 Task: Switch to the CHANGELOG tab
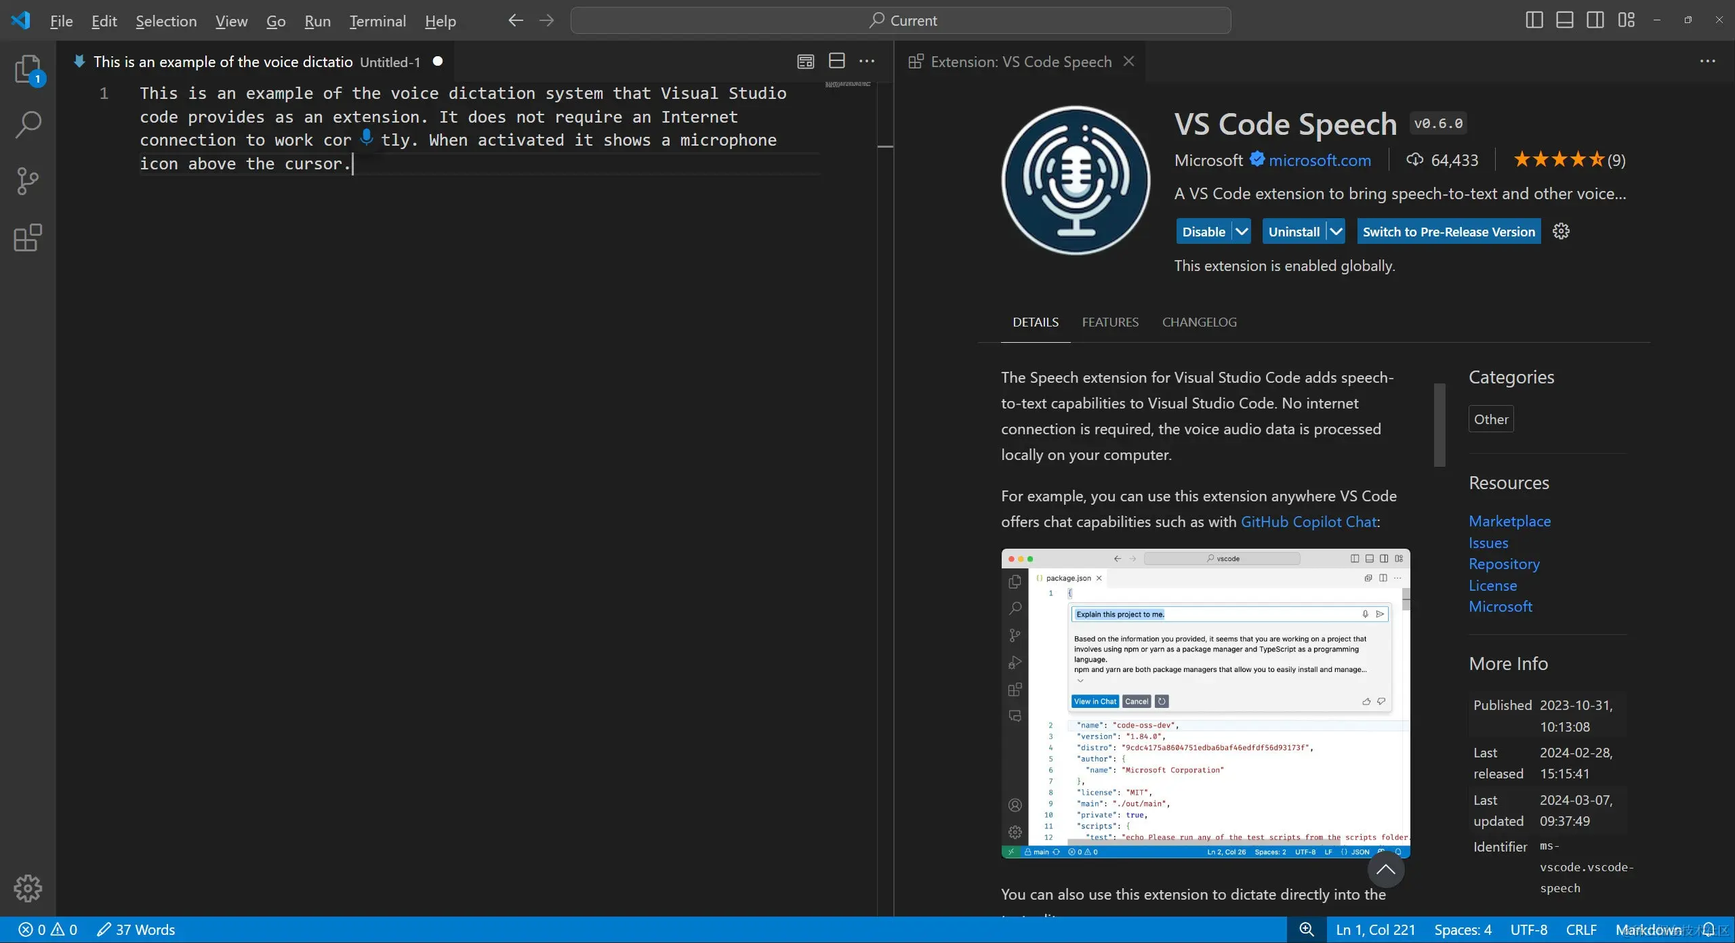click(x=1199, y=322)
